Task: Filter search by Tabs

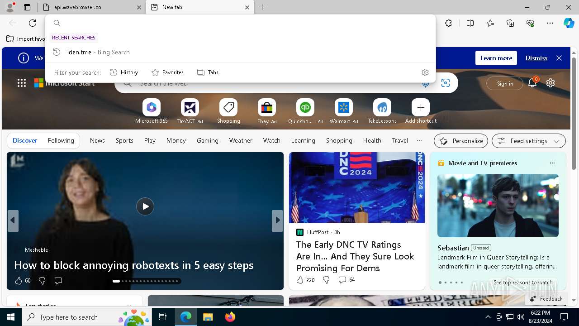Action: (x=208, y=72)
